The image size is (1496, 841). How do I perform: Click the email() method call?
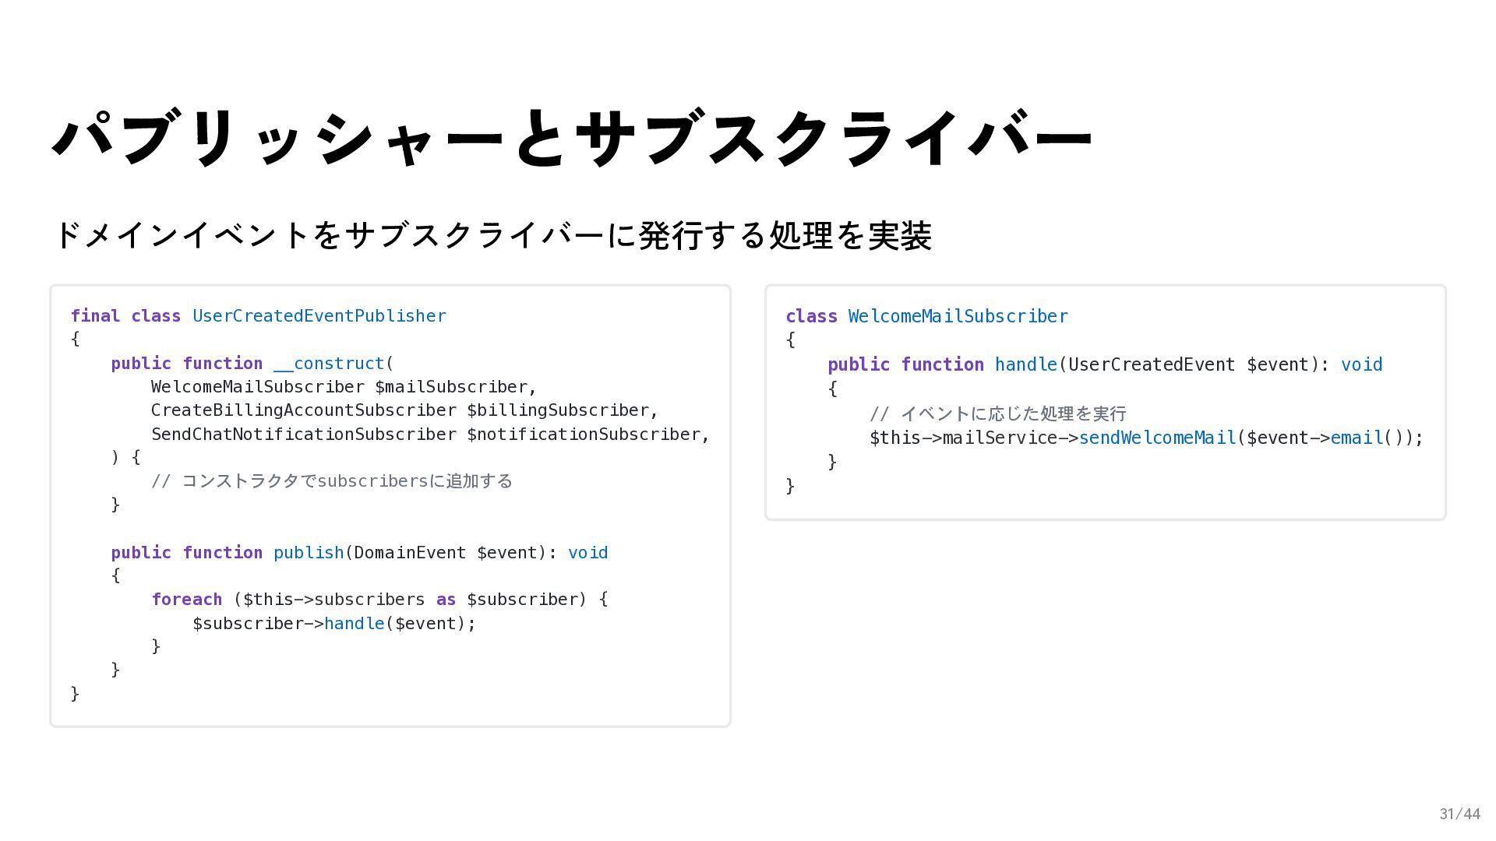tap(1357, 438)
